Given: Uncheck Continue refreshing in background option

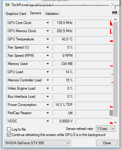Looking at the screenshot, I should pyautogui.click(x=9, y=135).
